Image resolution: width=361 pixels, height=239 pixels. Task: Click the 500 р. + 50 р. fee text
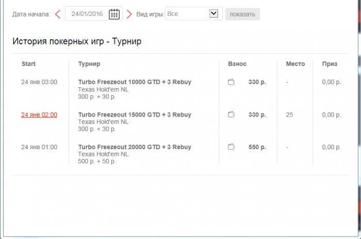[x=97, y=162]
